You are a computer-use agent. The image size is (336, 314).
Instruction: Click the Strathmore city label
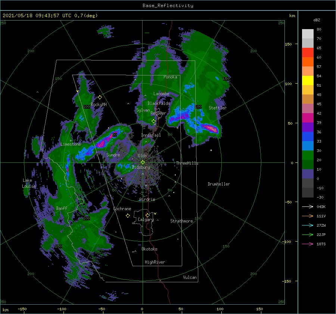181,221
